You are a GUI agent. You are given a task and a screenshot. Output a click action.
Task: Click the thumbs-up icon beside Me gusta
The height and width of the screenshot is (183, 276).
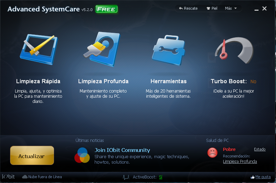(x=253, y=177)
